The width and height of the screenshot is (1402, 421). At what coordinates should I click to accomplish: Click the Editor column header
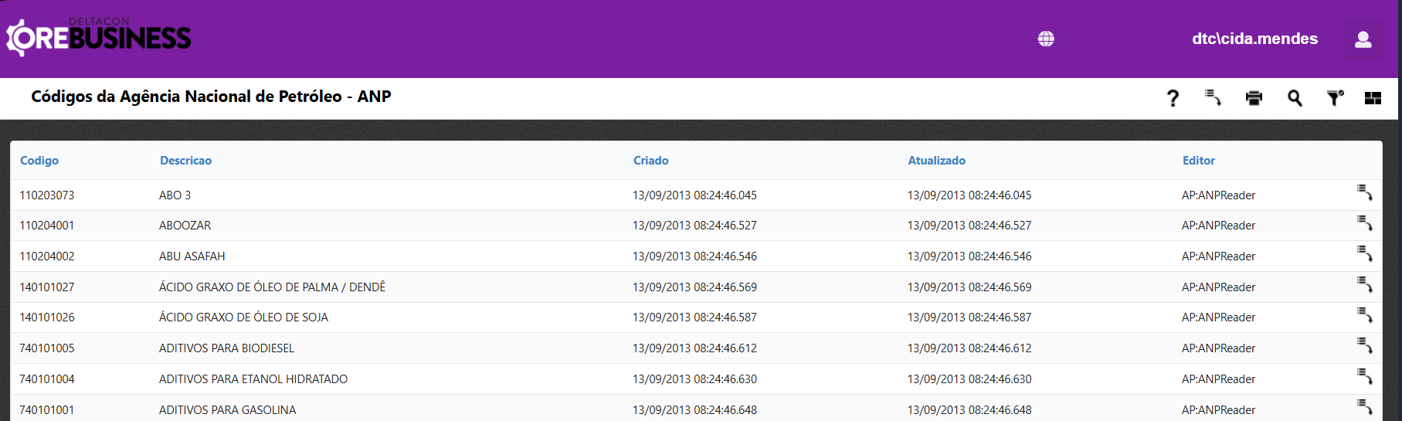pos(1198,161)
